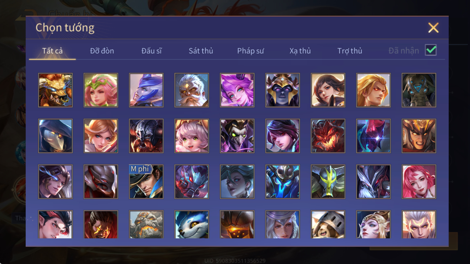The image size is (470, 264).
Task: Switch to the 'Sát thủ' tab
Action: pos(201,51)
